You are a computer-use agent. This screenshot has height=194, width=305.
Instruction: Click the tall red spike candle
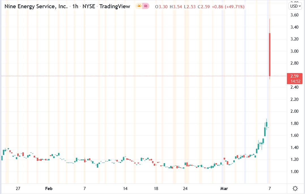point(269,54)
